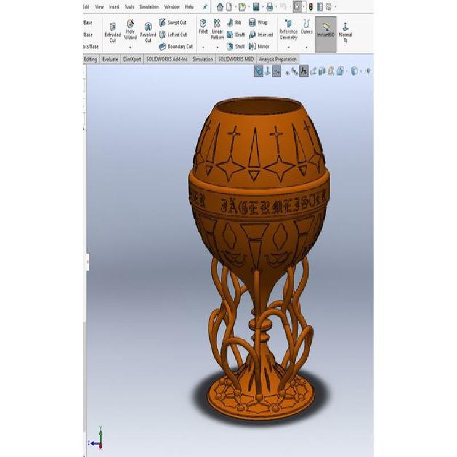Launch the Boundary Cut feature

point(176,47)
